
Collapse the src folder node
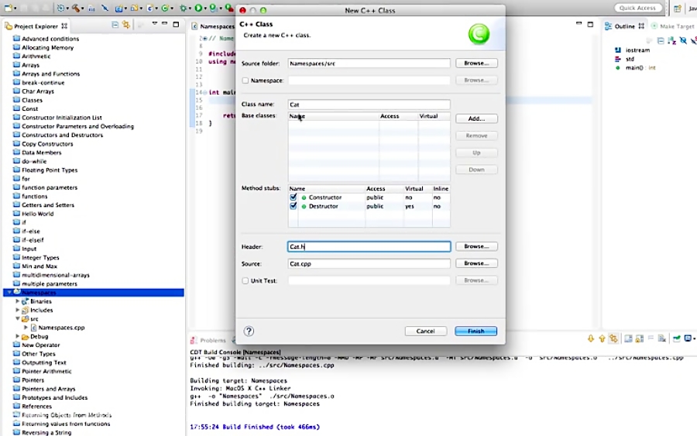pyautogui.click(x=17, y=318)
